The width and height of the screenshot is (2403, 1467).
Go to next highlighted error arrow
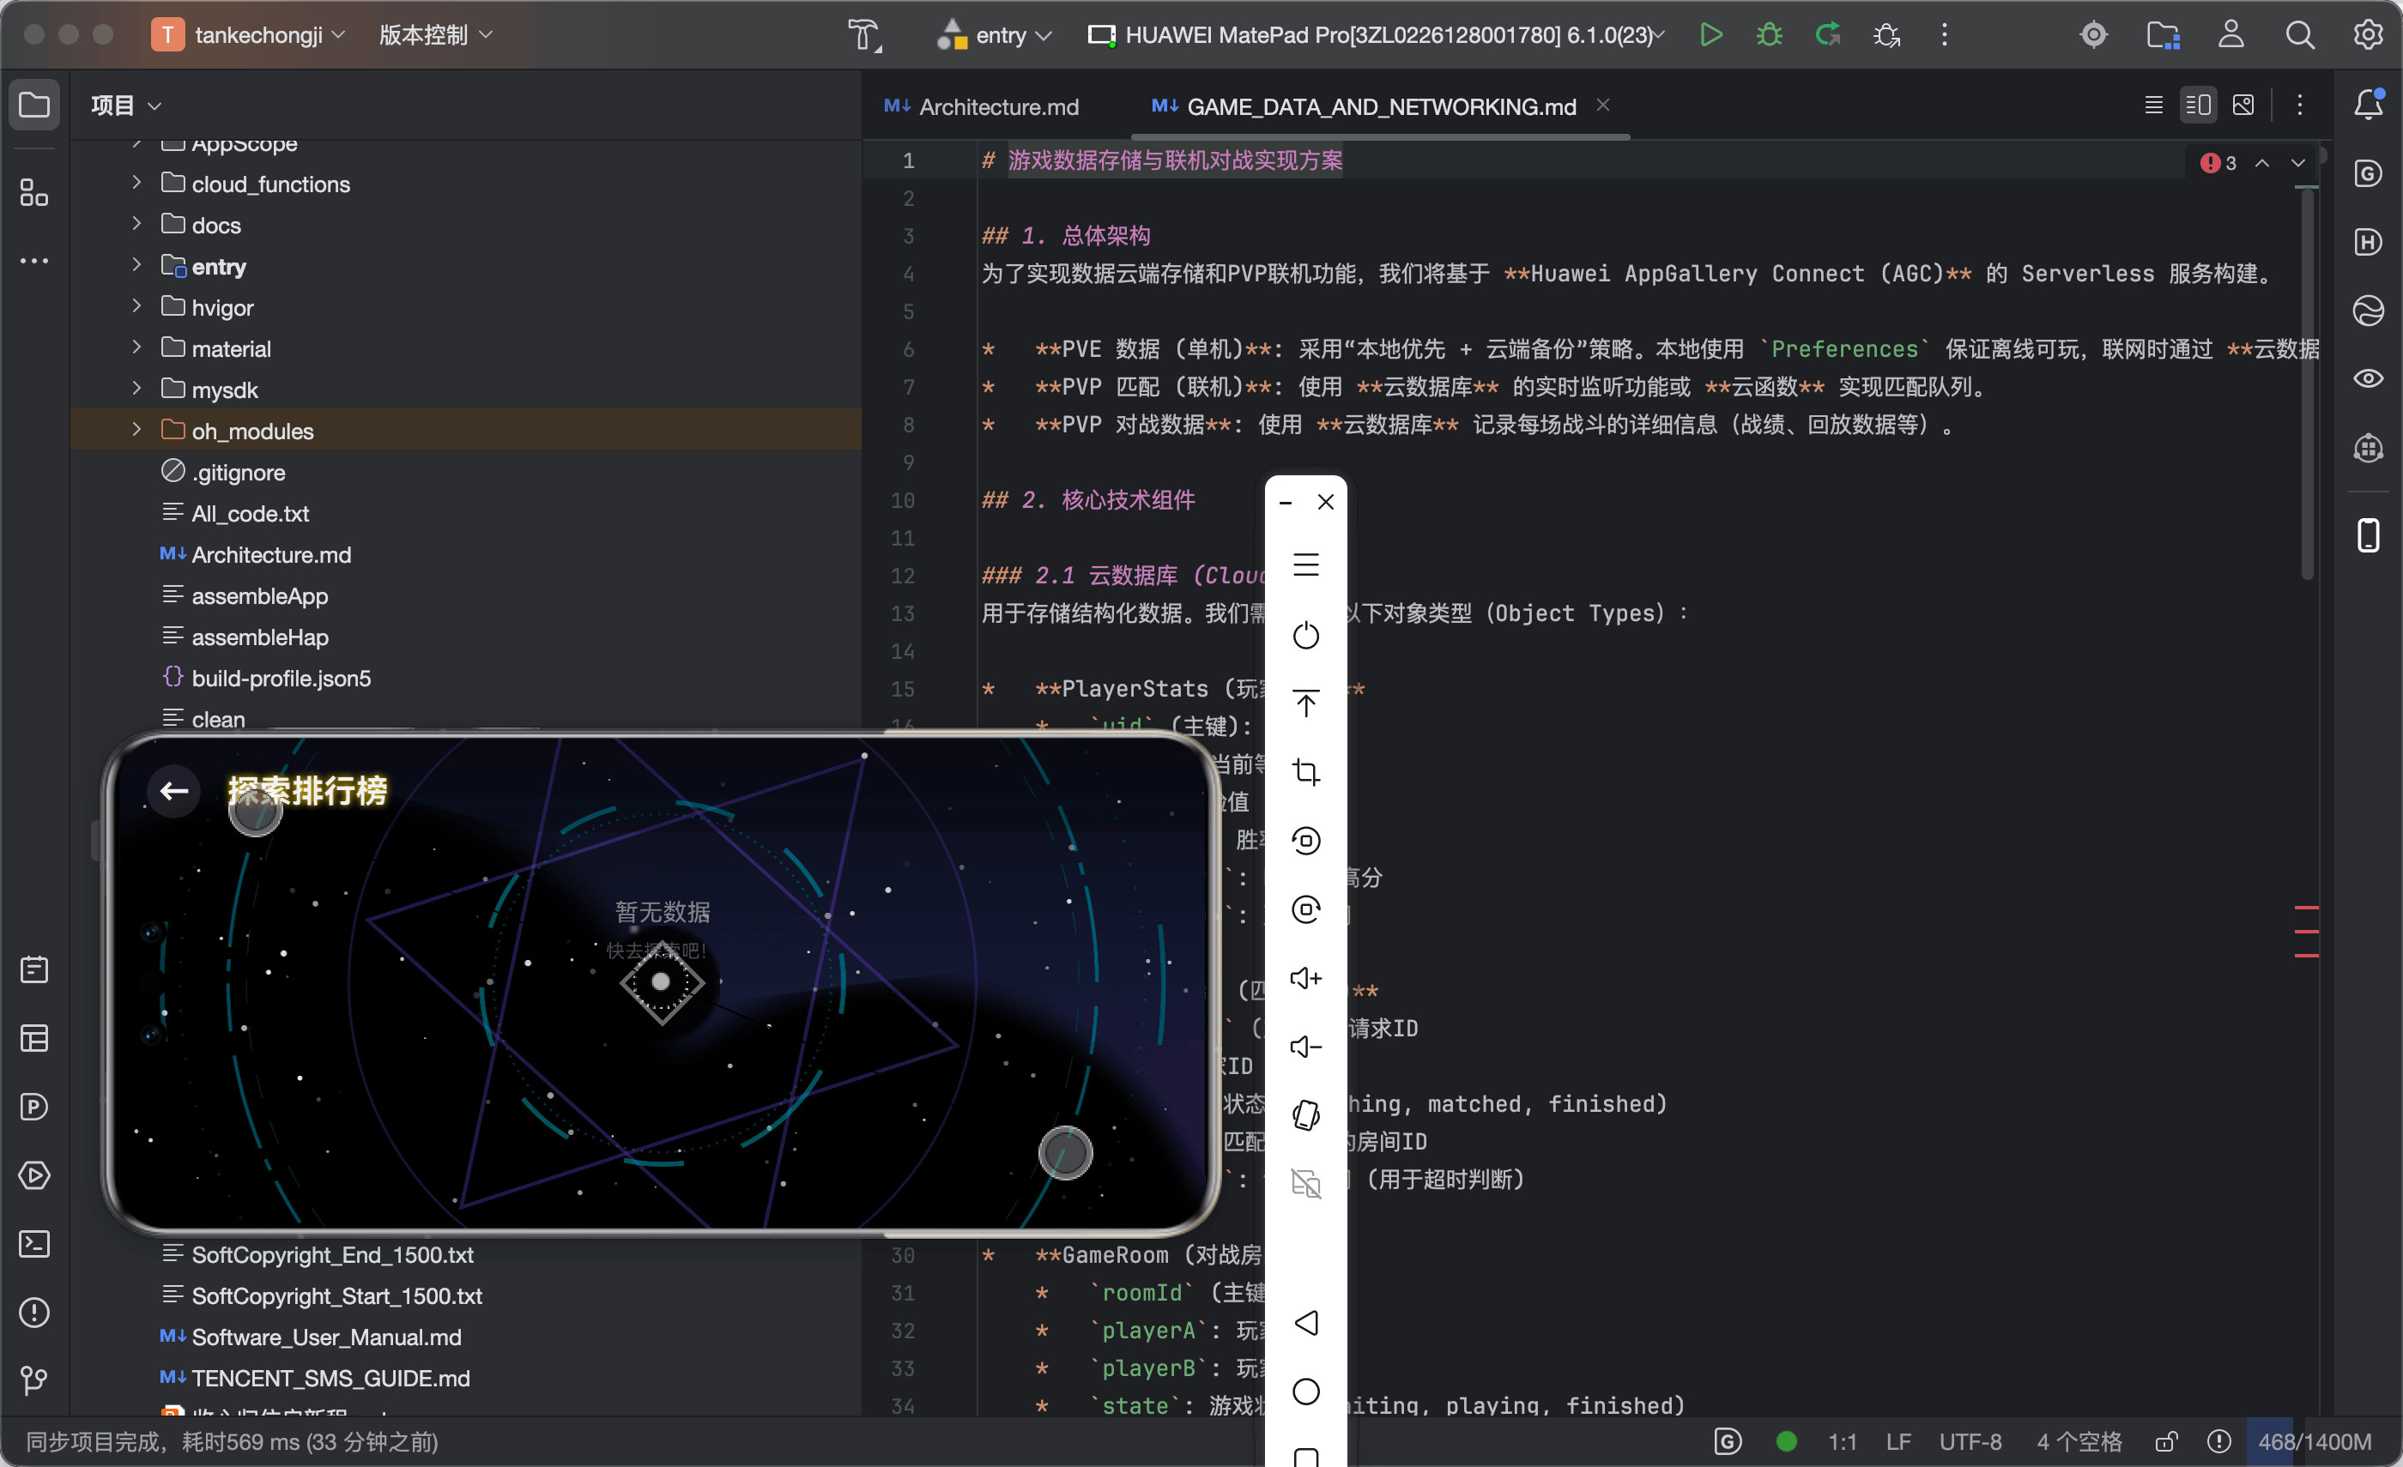[x=2298, y=163]
